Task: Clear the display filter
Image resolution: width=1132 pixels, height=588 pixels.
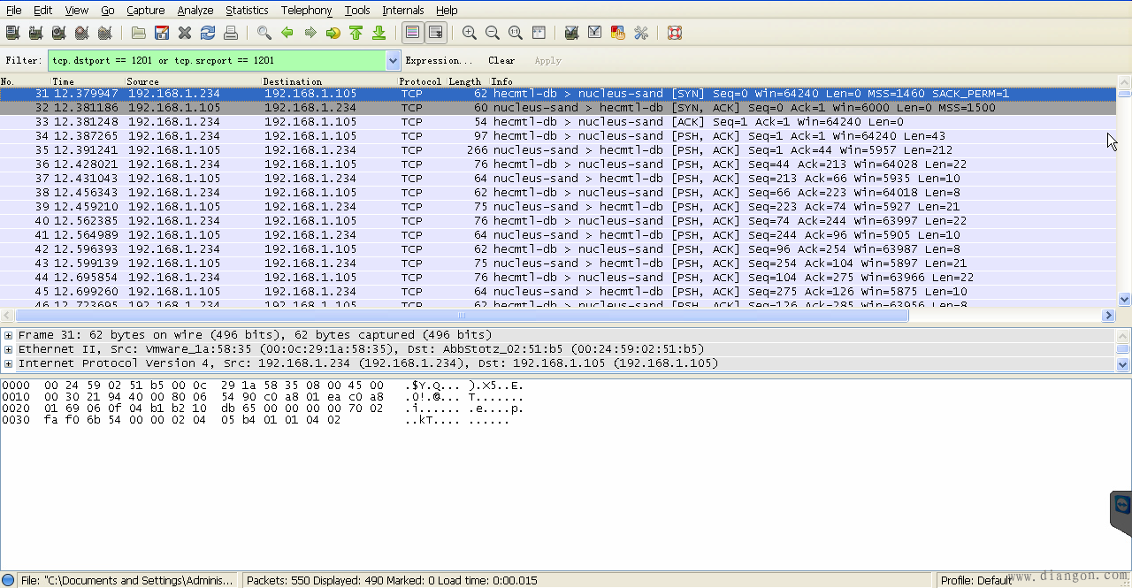Action: point(501,61)
